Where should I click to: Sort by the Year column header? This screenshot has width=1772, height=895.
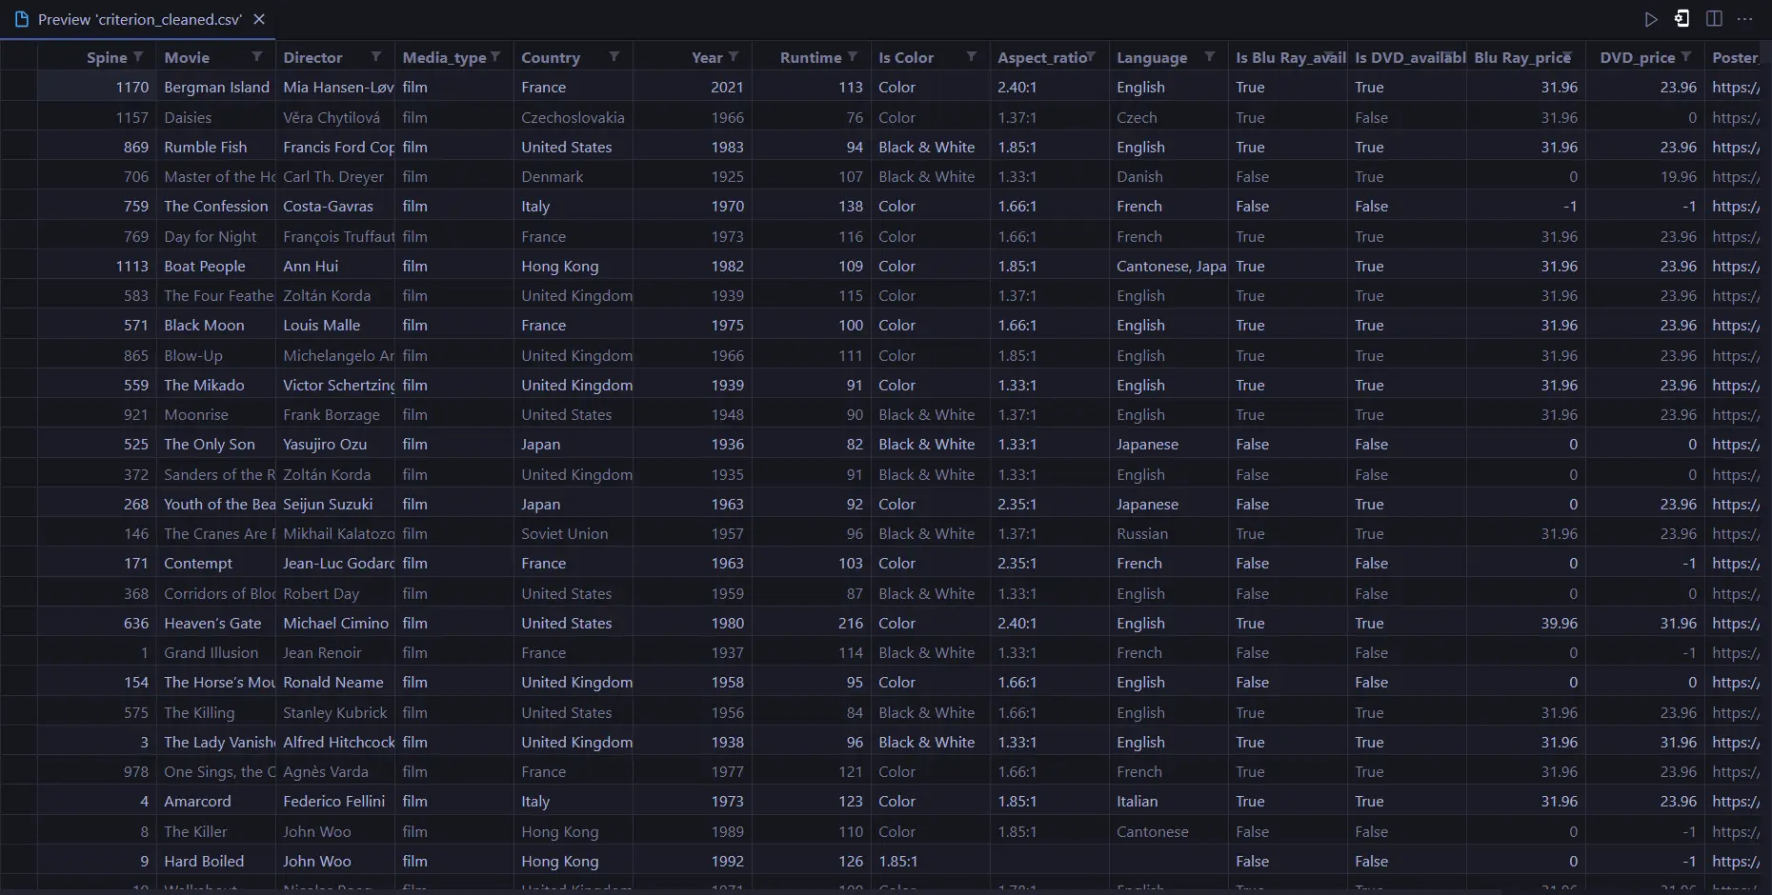[707, 57]
